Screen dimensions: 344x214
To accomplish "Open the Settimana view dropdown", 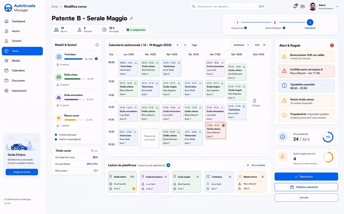I will [x=241, y=45].
